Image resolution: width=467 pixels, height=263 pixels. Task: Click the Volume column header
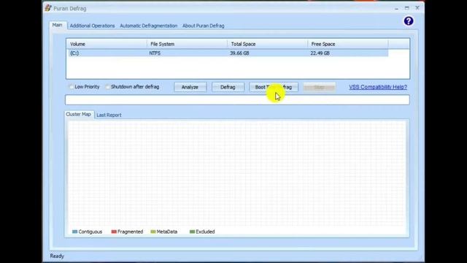coord(107,44)
